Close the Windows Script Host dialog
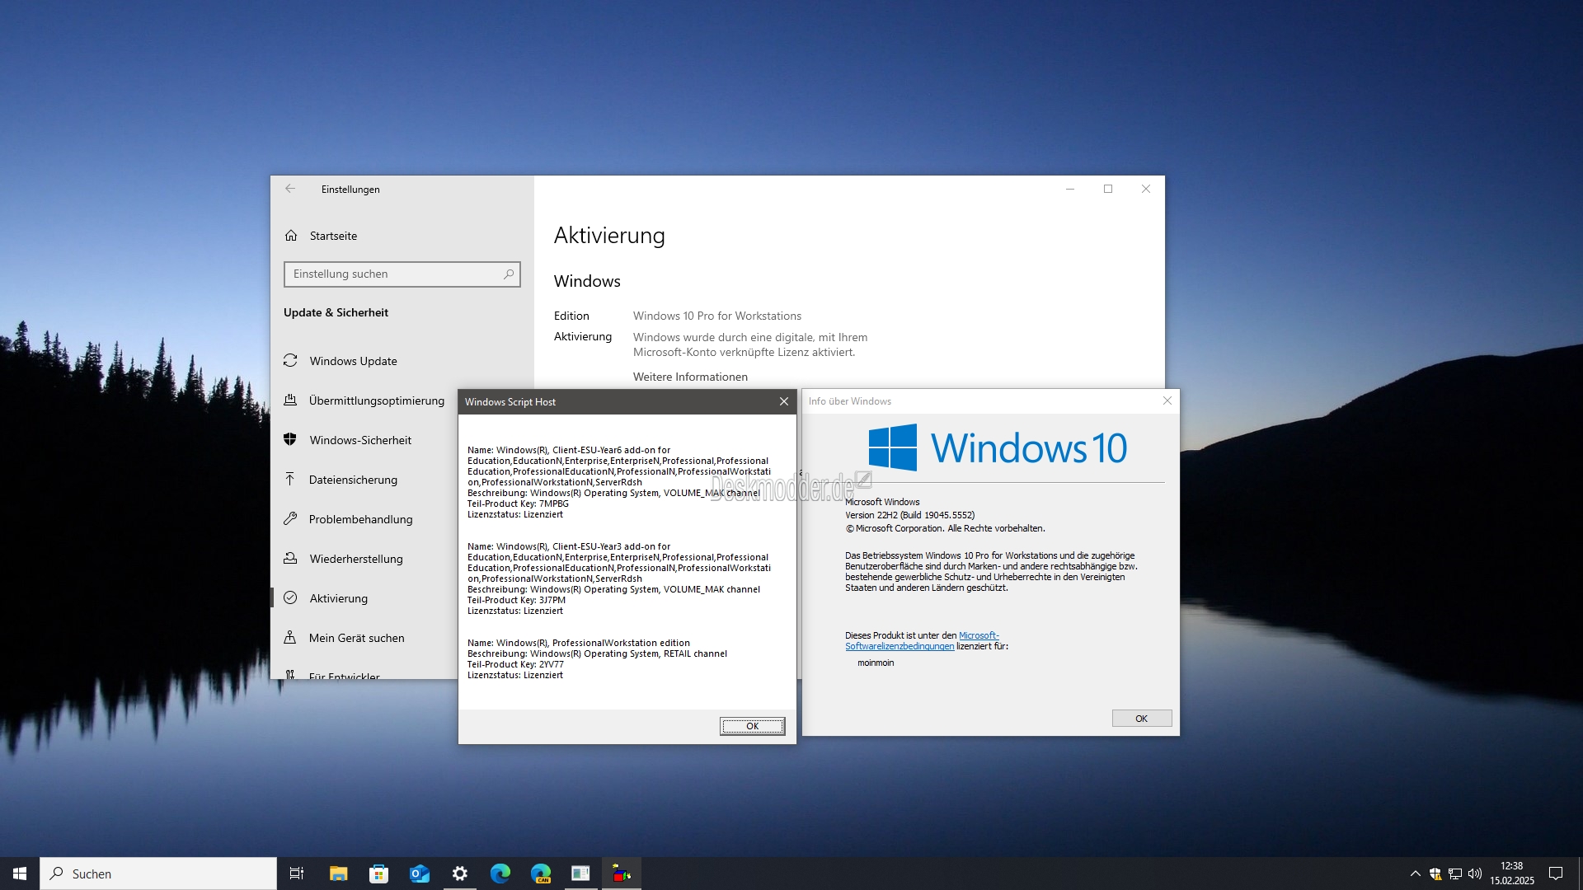 coord(784,401)
